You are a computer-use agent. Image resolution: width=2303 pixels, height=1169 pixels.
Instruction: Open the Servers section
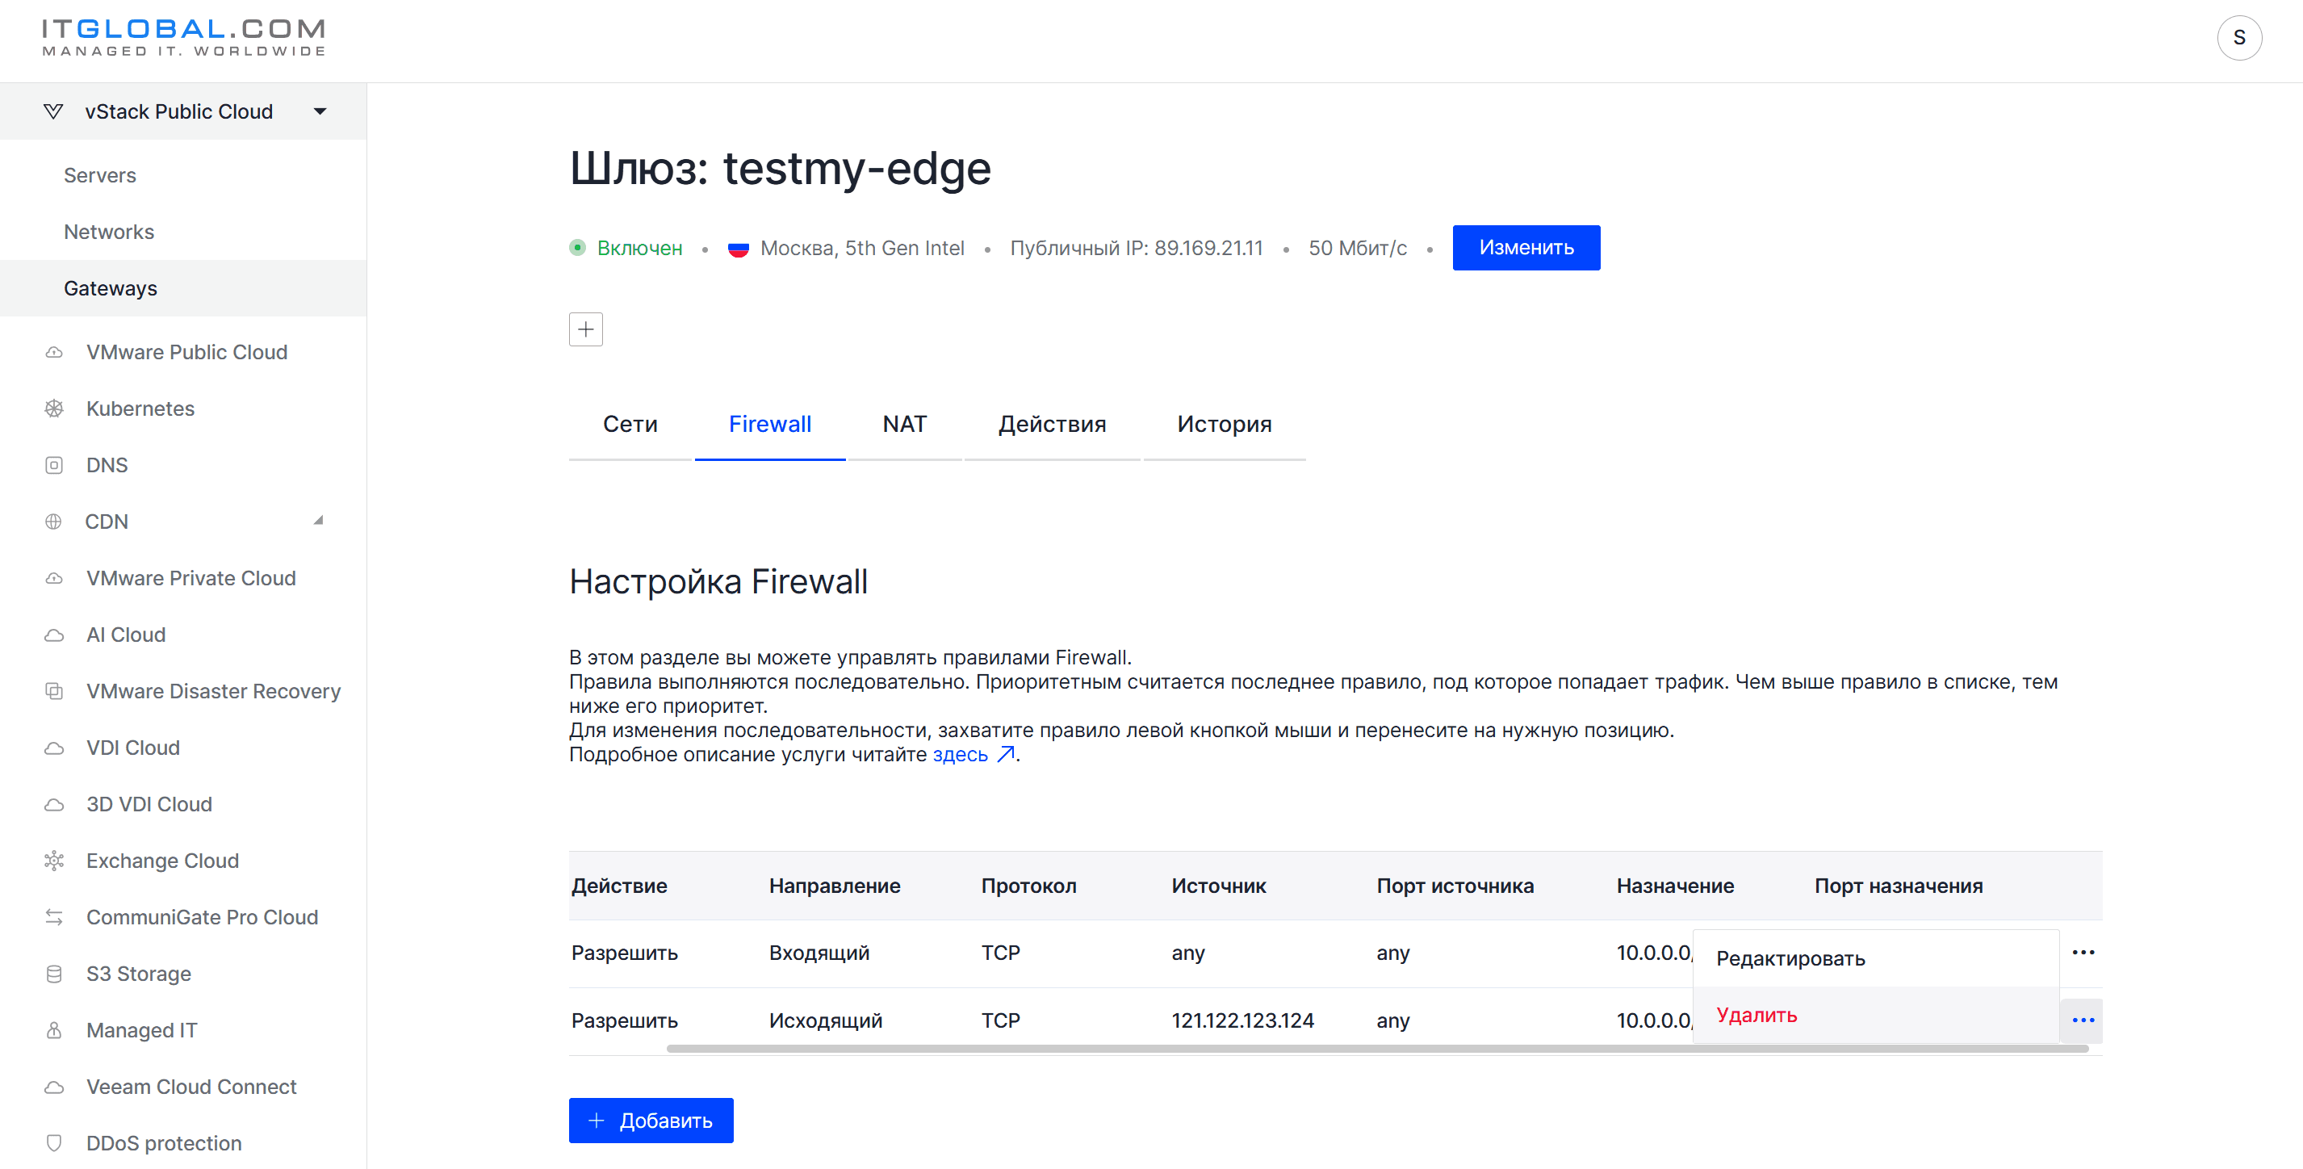tap(100, 175)
